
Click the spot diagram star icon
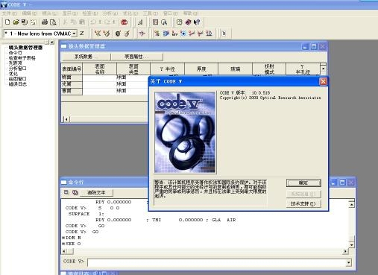(x=183, y=34)
